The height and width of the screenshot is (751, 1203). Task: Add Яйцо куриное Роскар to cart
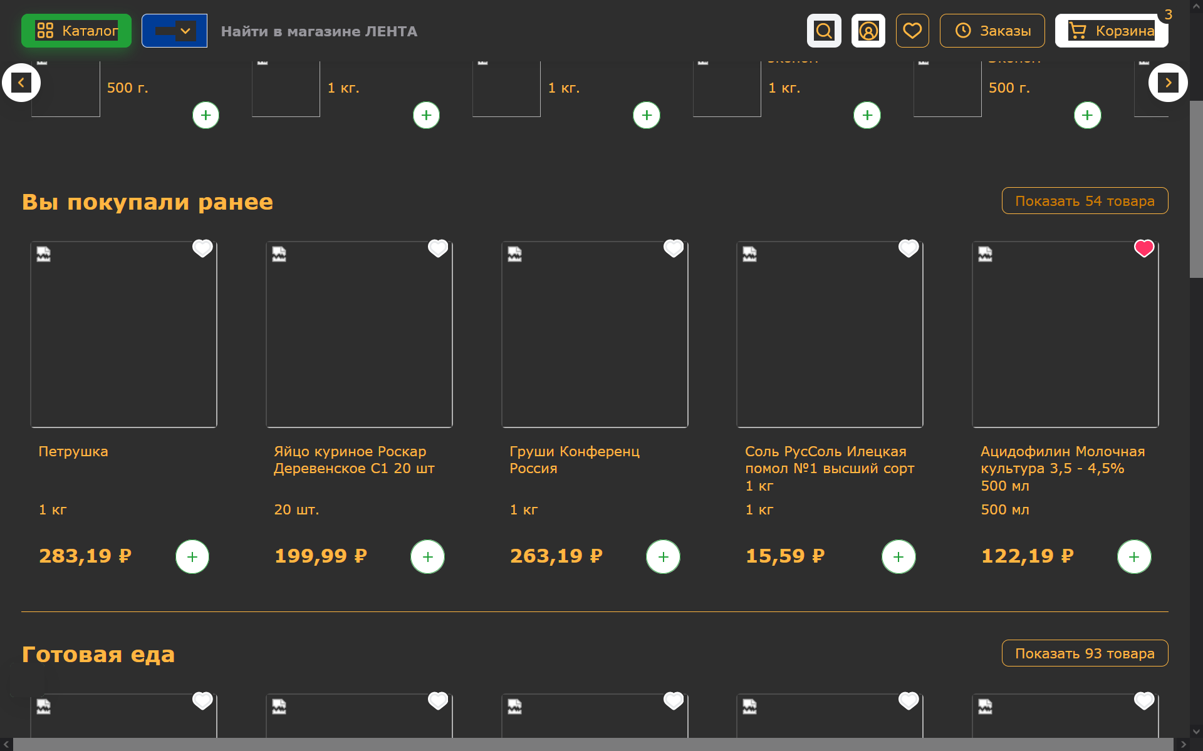point(427,556)
